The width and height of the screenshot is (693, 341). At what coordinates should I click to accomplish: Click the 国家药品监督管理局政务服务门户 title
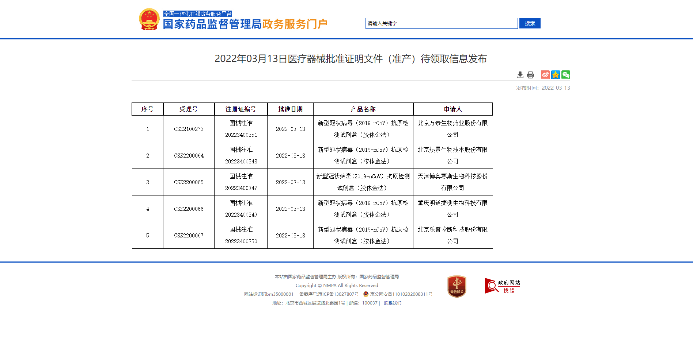tap(245, 24)
